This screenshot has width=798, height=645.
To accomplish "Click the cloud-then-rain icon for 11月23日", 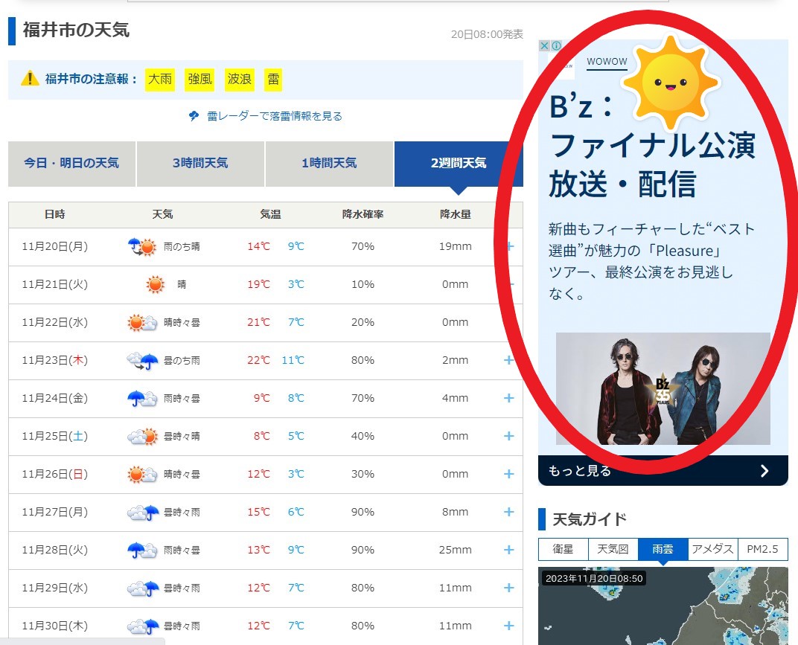I will 142,361.
